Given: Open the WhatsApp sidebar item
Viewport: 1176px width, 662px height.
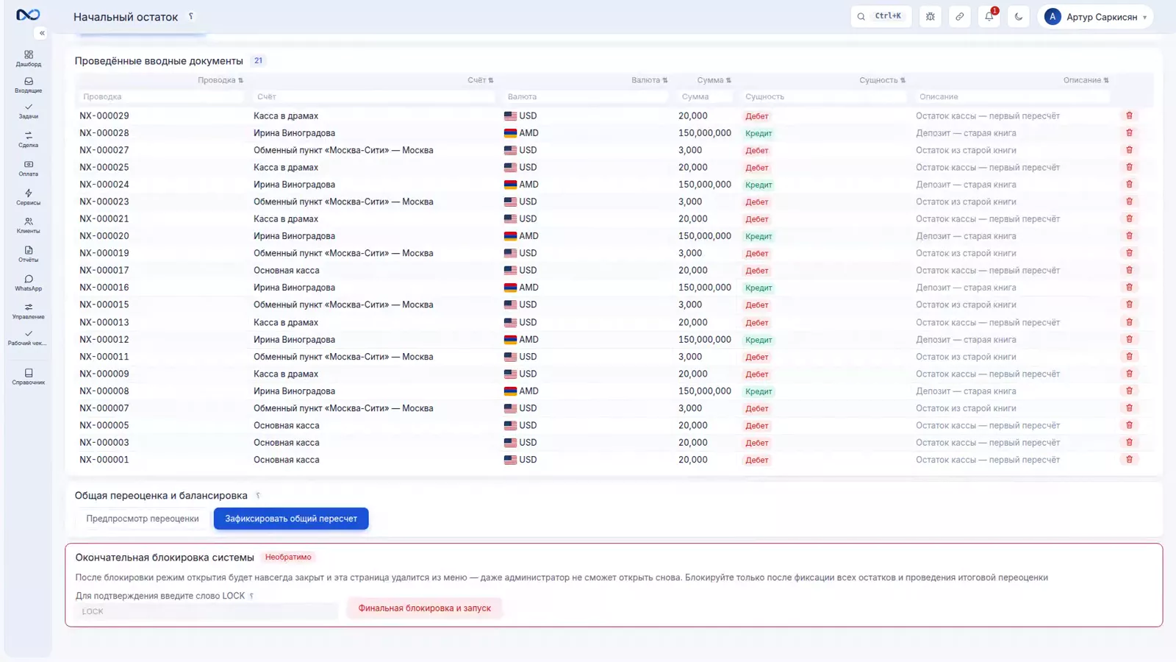Looking at the screenshot, I should point(28,282).
